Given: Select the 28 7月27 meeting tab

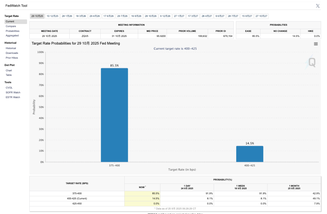Looking at the screenshot, I should [233, 16].
